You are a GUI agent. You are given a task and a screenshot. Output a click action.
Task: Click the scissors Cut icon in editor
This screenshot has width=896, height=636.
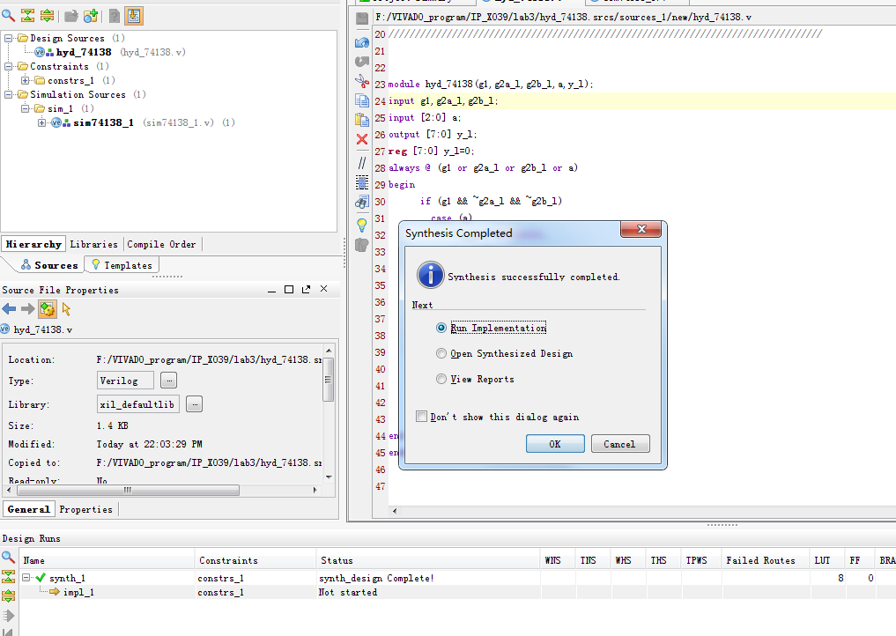pos(361,80)
